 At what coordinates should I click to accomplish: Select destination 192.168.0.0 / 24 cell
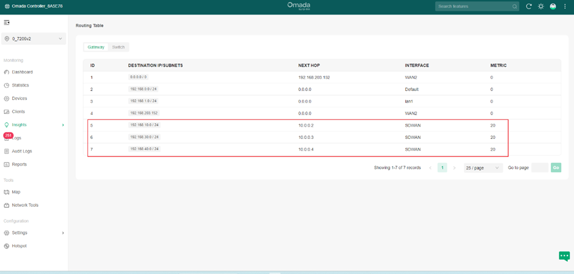[144, 89]
